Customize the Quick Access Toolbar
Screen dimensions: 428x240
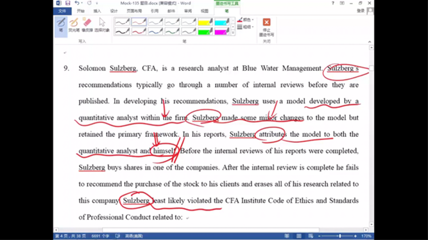[97, 3]
